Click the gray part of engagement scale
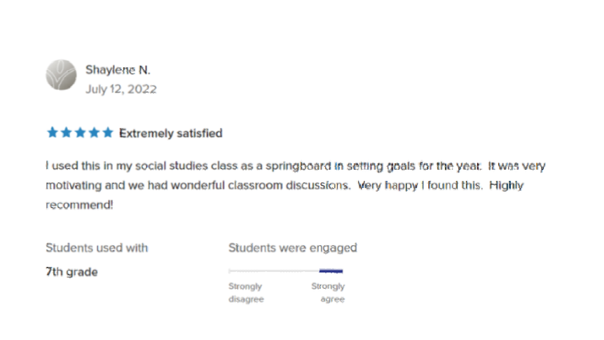The width and height of the screenshot is (604, 340). (x=273, y=271)
